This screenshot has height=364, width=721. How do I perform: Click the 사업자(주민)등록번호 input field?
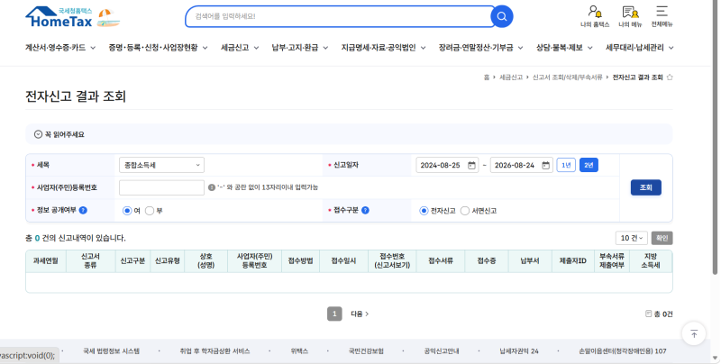tap(161, 187)
